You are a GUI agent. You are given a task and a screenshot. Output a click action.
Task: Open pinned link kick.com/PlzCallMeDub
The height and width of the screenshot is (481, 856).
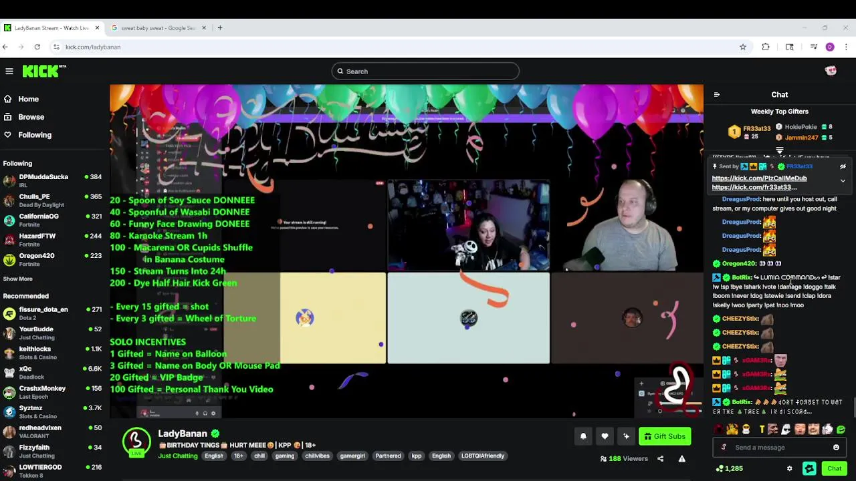pos(759,178)
